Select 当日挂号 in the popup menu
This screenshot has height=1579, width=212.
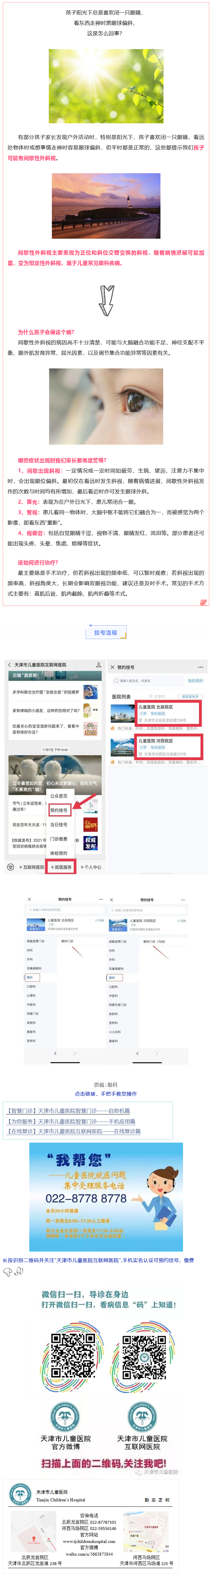(59, 824)
